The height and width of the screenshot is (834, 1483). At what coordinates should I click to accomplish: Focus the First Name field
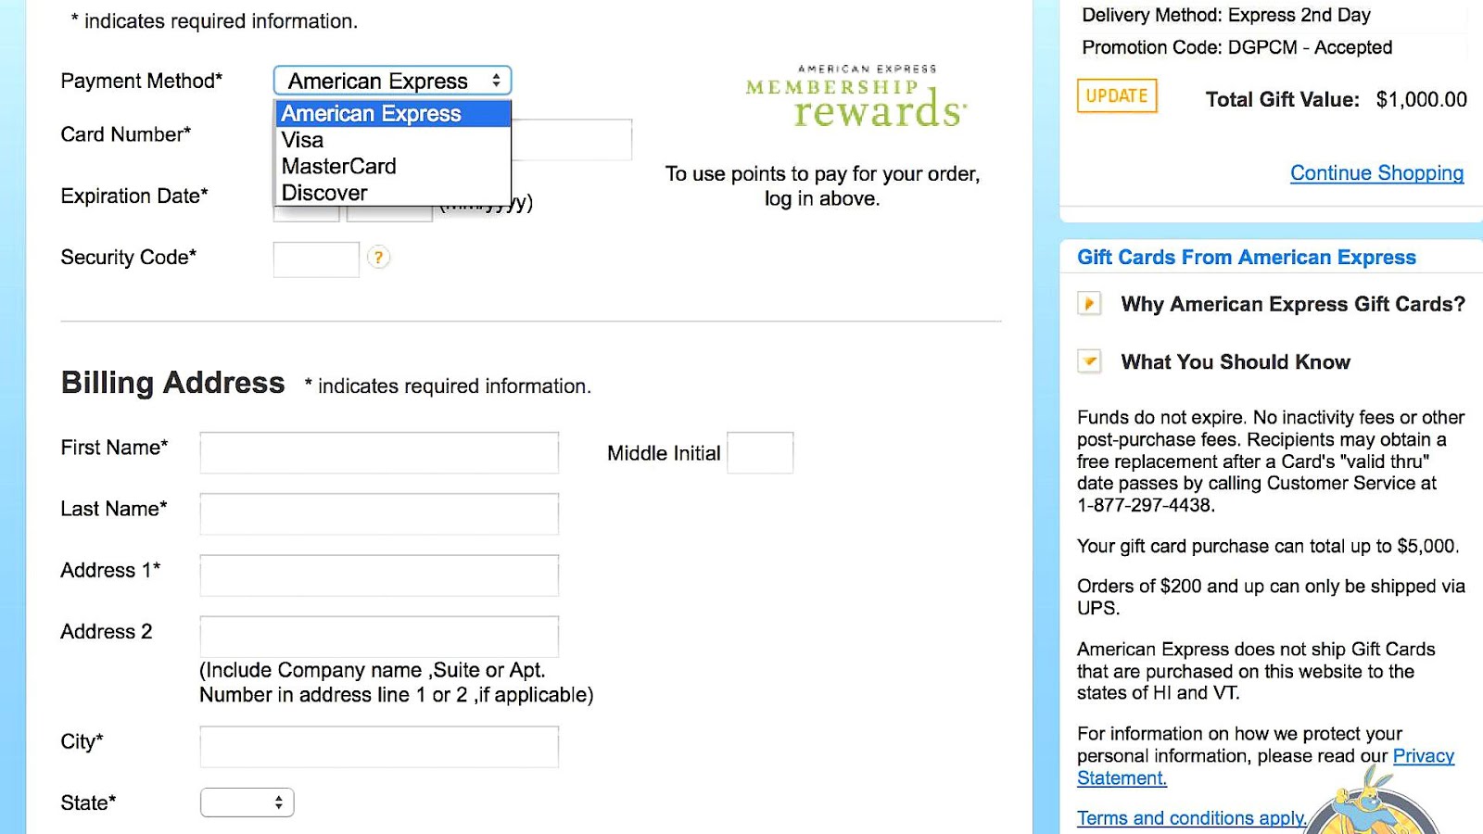tap(379, 453)
